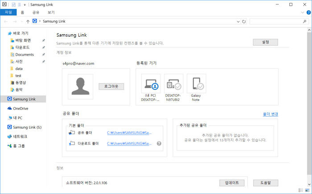
Task: Open Documents folder in sidebar
Action: click(x=25, y=54)
